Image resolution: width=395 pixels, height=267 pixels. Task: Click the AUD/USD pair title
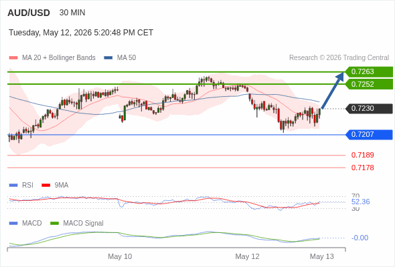point(29,13)
